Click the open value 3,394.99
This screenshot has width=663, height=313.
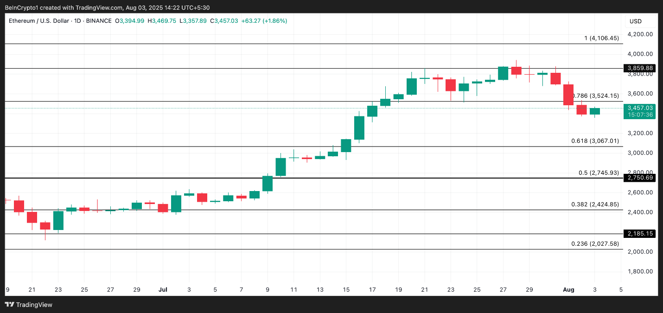[132, 21]
